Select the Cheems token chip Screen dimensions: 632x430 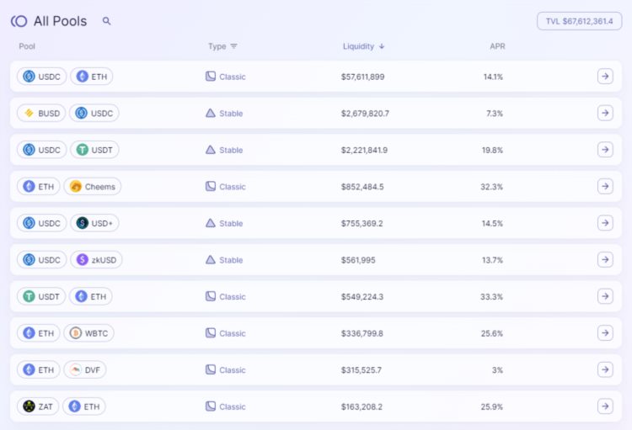pos(93,187)
